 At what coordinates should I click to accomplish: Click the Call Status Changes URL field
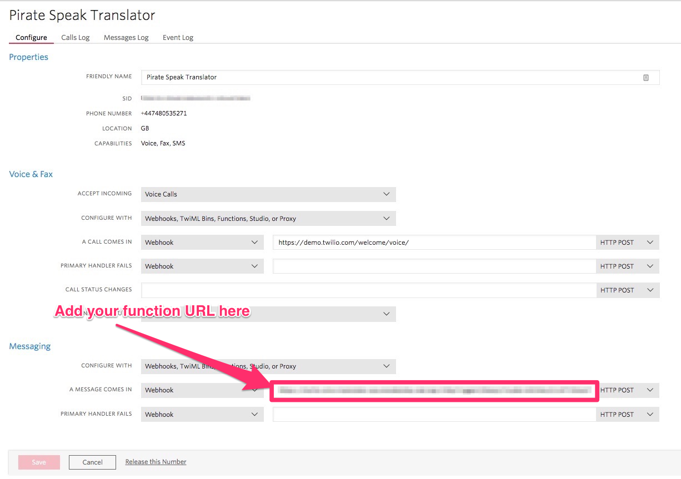click(368, 290)
